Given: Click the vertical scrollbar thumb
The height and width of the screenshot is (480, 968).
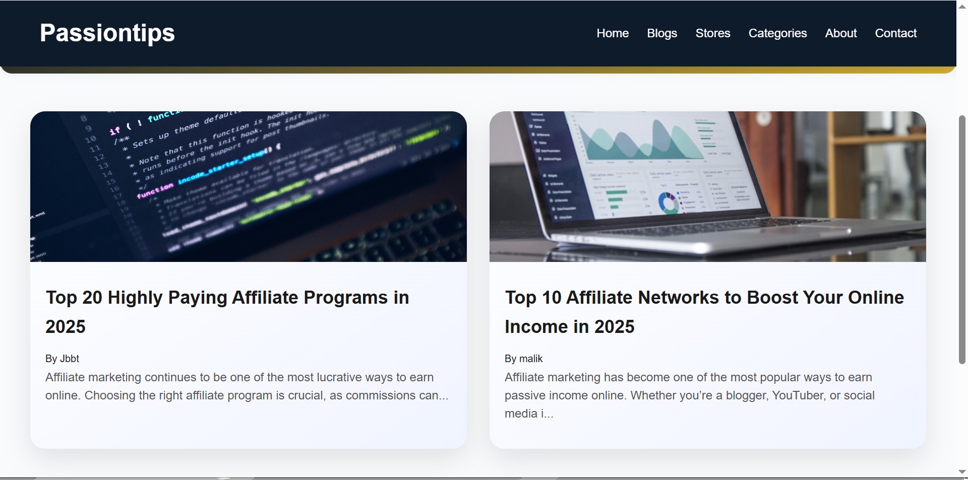Looking at the screenshot, I should (x=962, y=239).
